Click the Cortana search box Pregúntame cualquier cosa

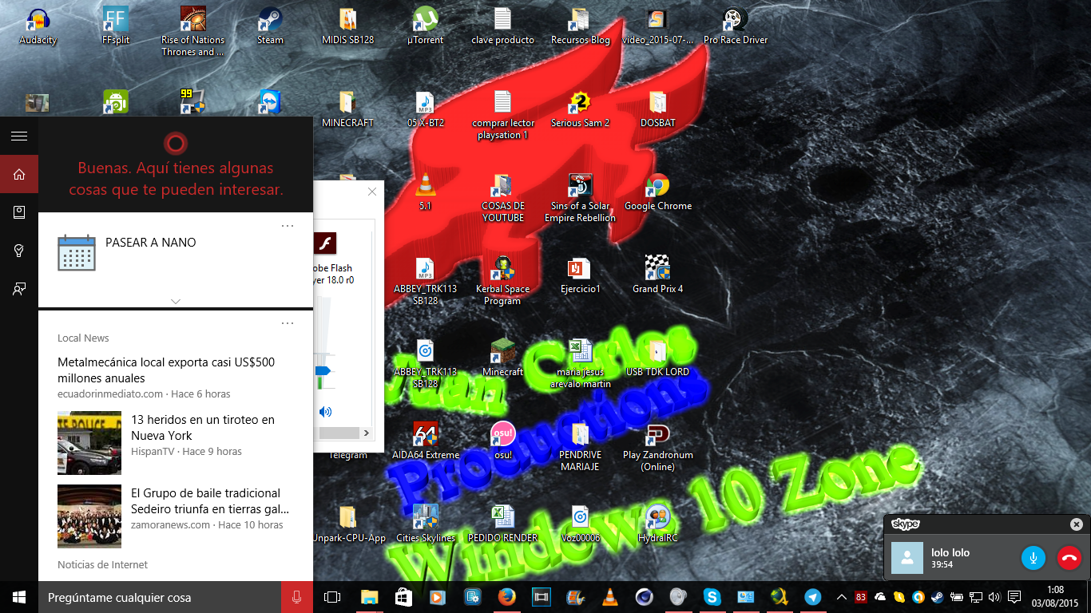coord(160,597)
